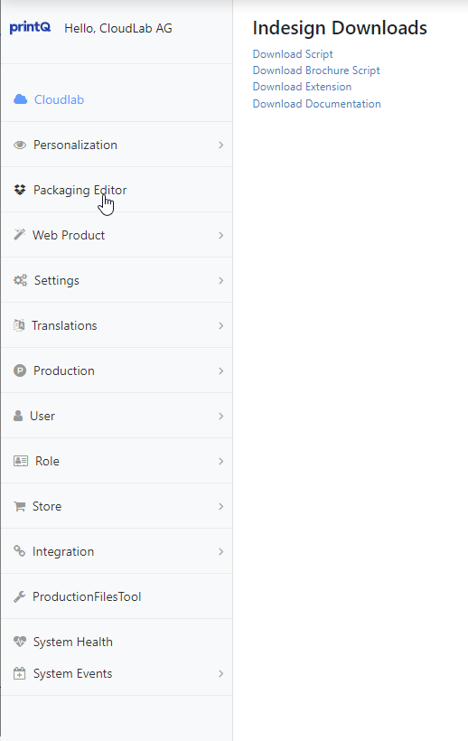Expand the User menu chevron
Viewport: 468px width, 741px height.
(221, 416)
